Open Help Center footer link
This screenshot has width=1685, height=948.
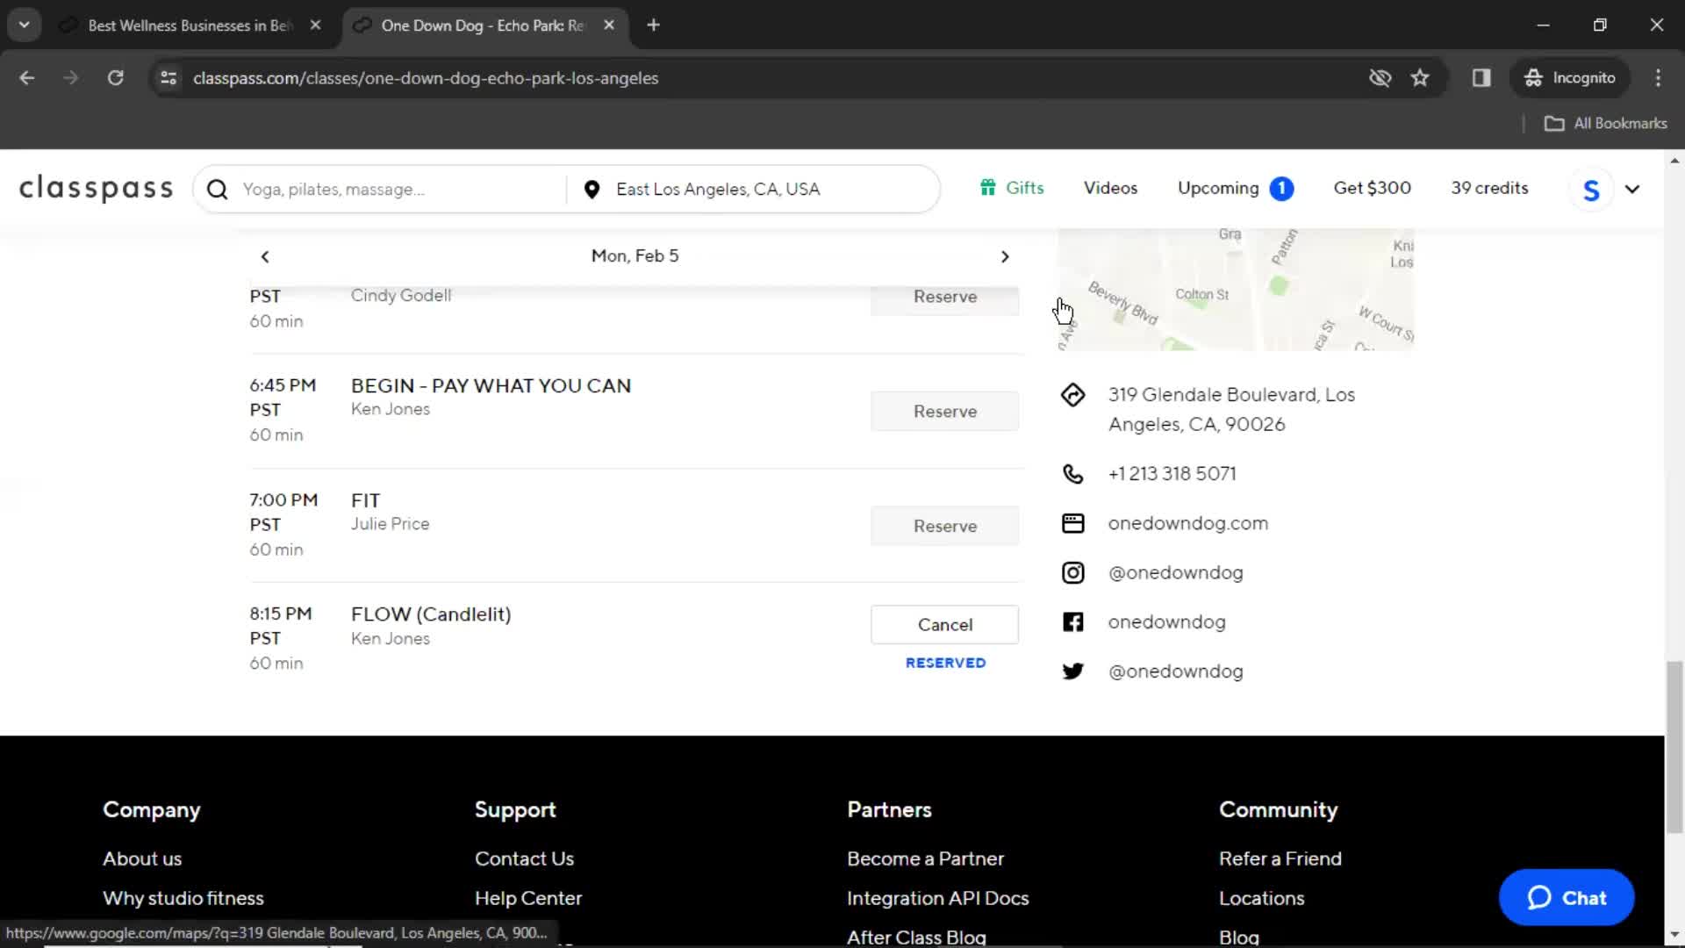click(x=528, y=899)
